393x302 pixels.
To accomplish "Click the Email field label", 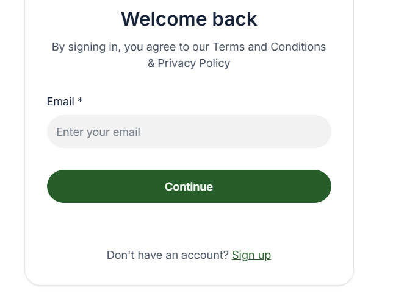I will 60,102.
